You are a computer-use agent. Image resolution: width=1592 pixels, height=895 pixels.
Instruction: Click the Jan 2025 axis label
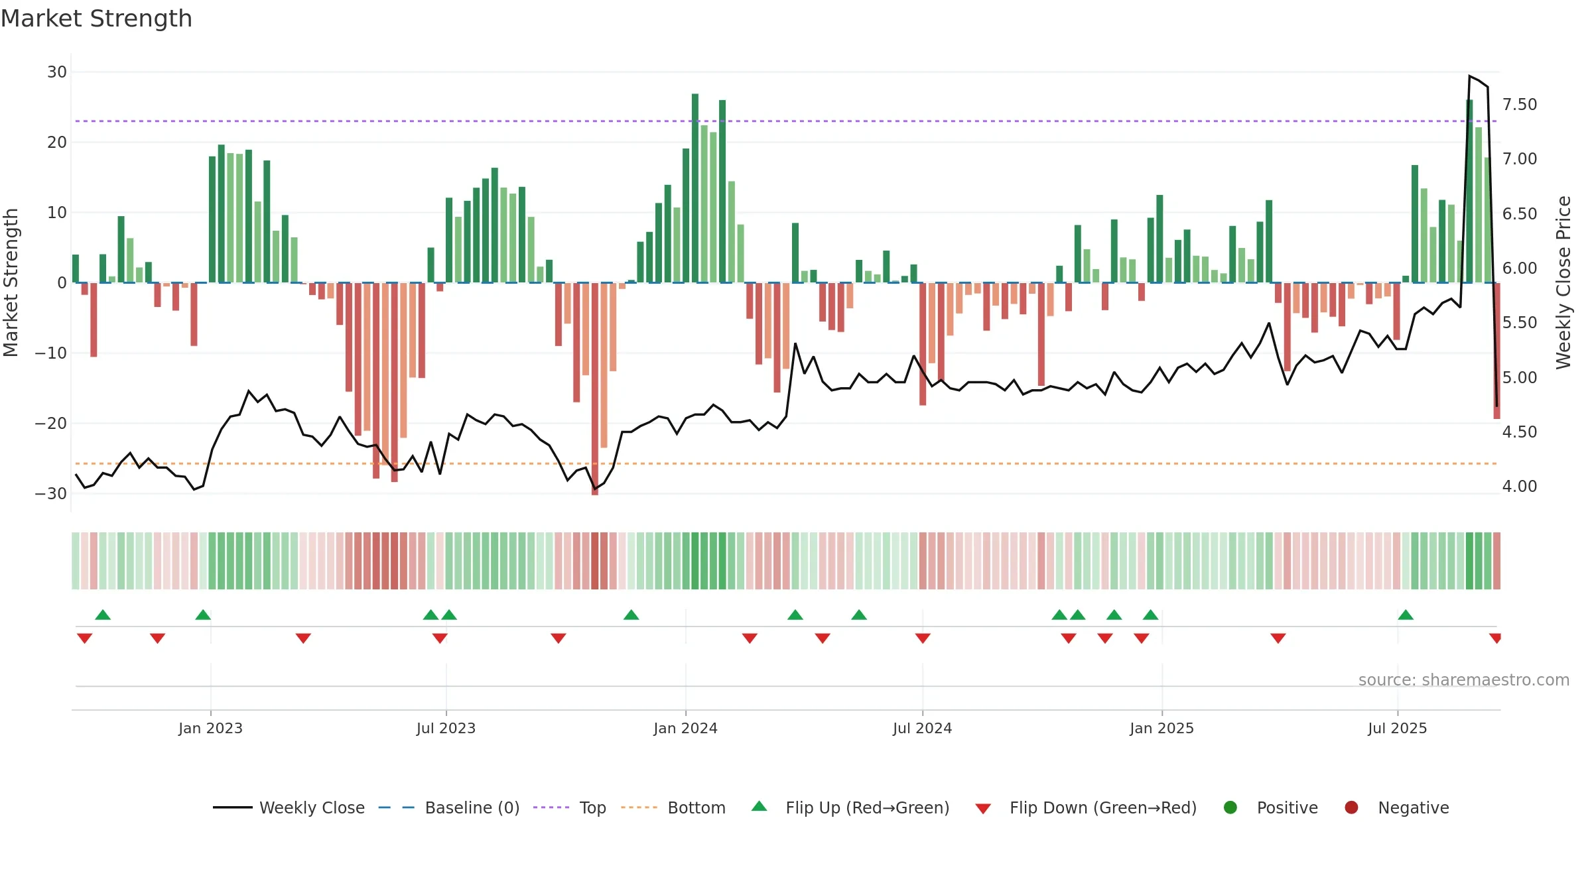click(1161, 728)
